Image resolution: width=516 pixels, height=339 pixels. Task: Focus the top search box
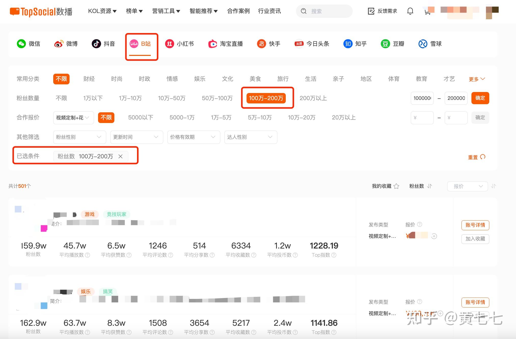324,11
